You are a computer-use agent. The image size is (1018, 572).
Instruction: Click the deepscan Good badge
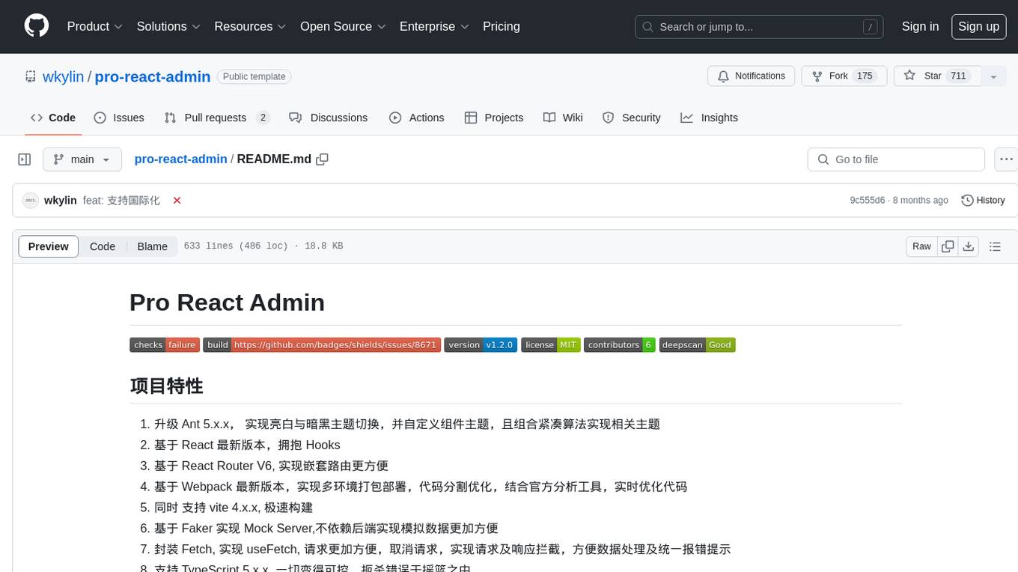(x=698, y=345)
